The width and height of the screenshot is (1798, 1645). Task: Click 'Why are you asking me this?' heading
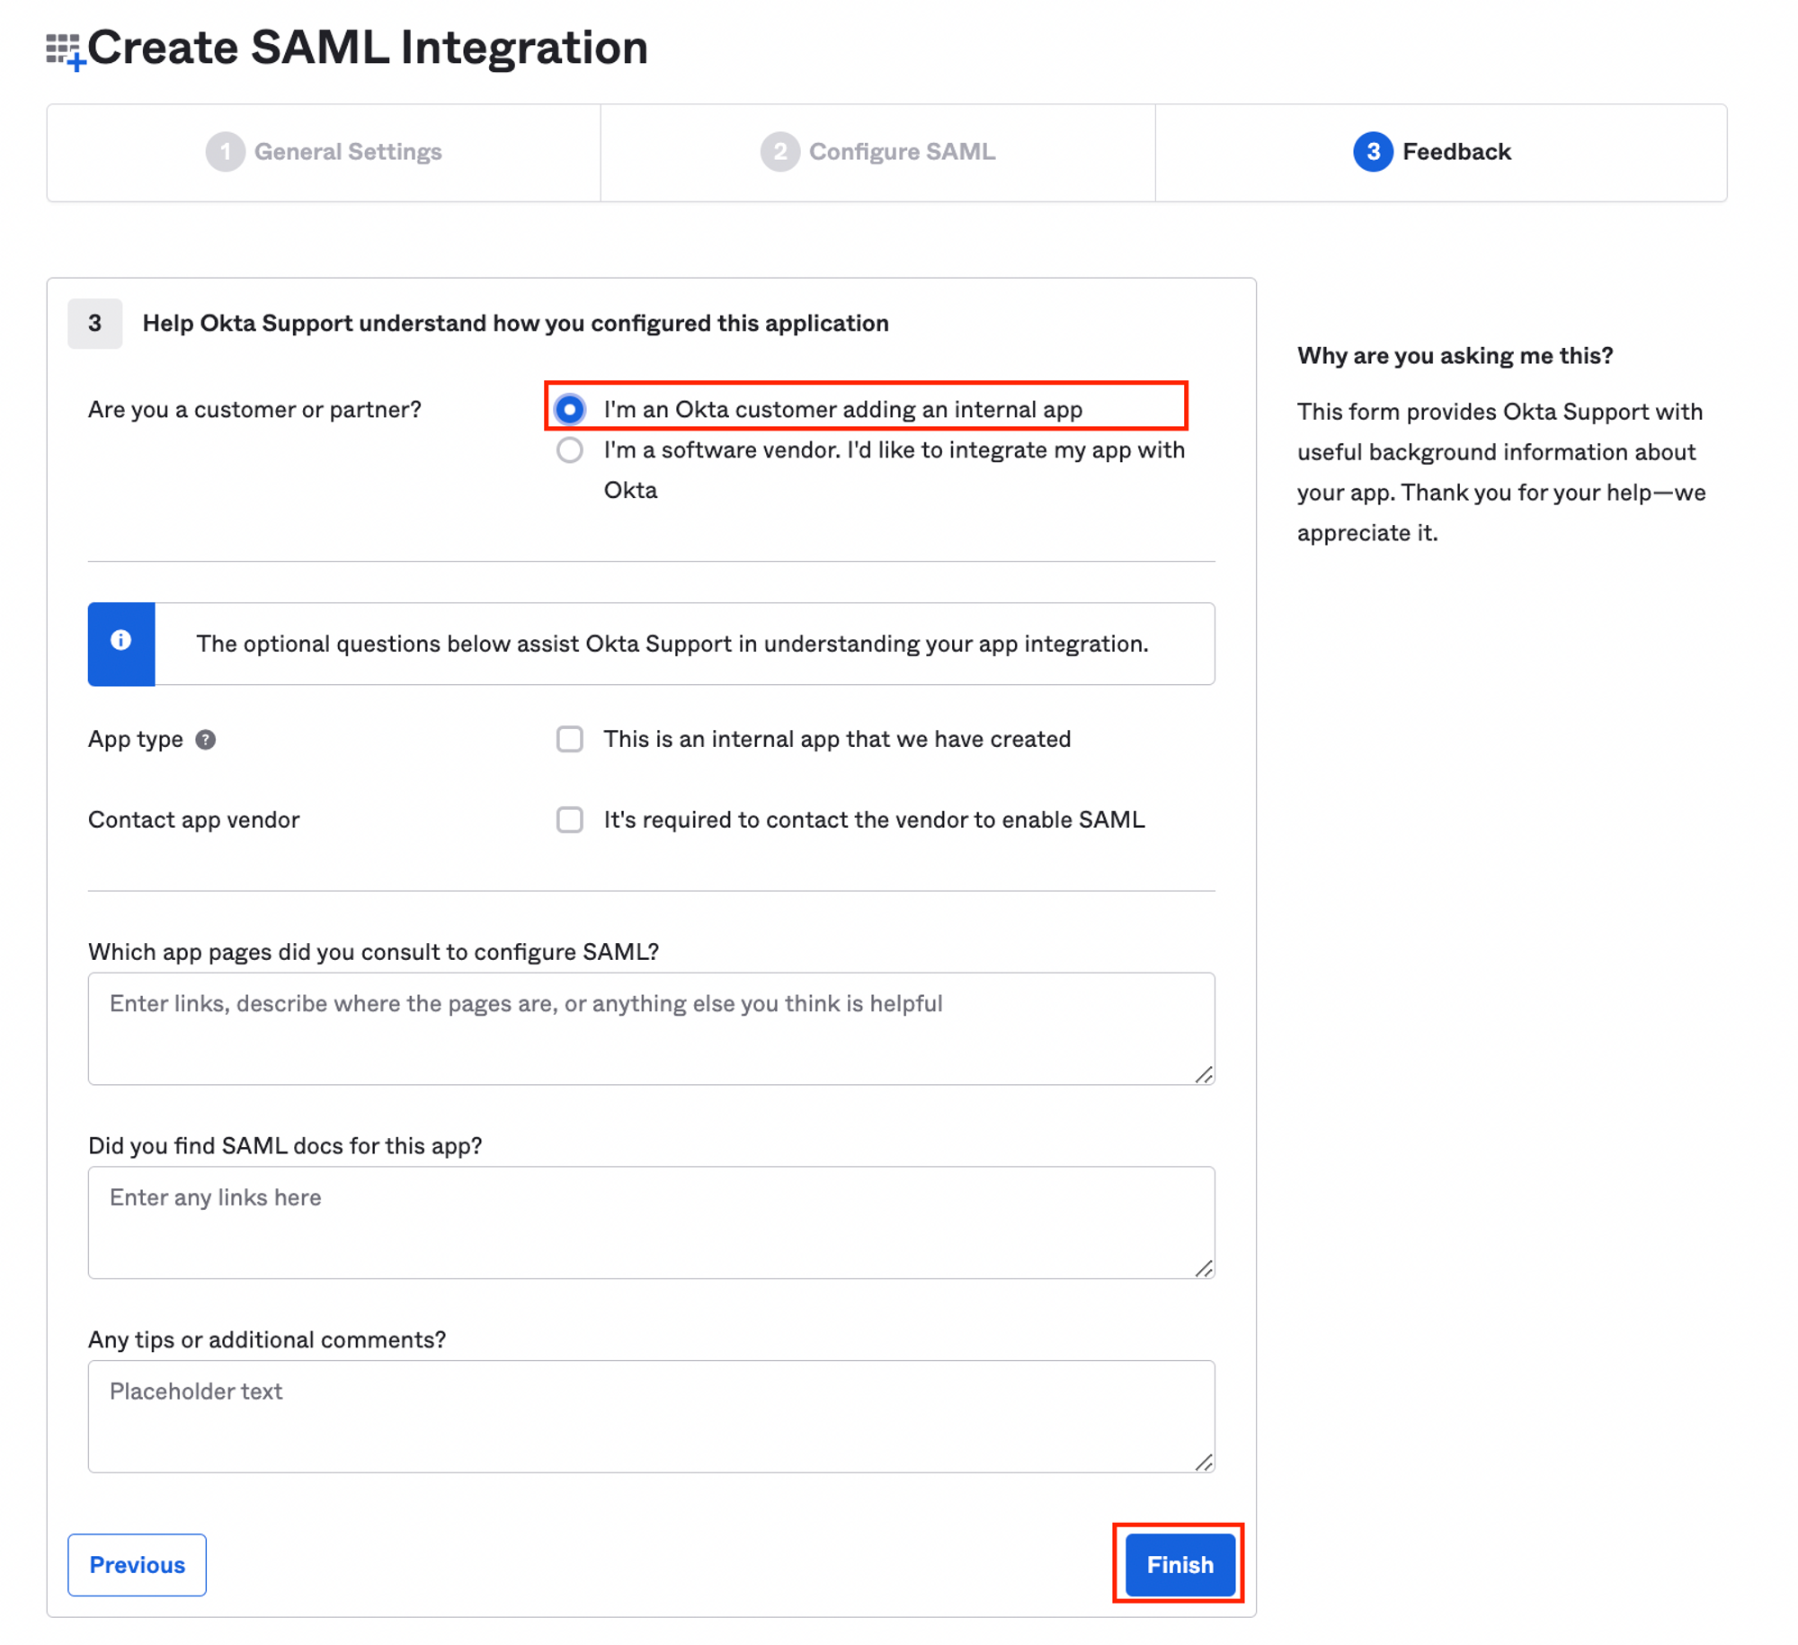click(1455, 356)
